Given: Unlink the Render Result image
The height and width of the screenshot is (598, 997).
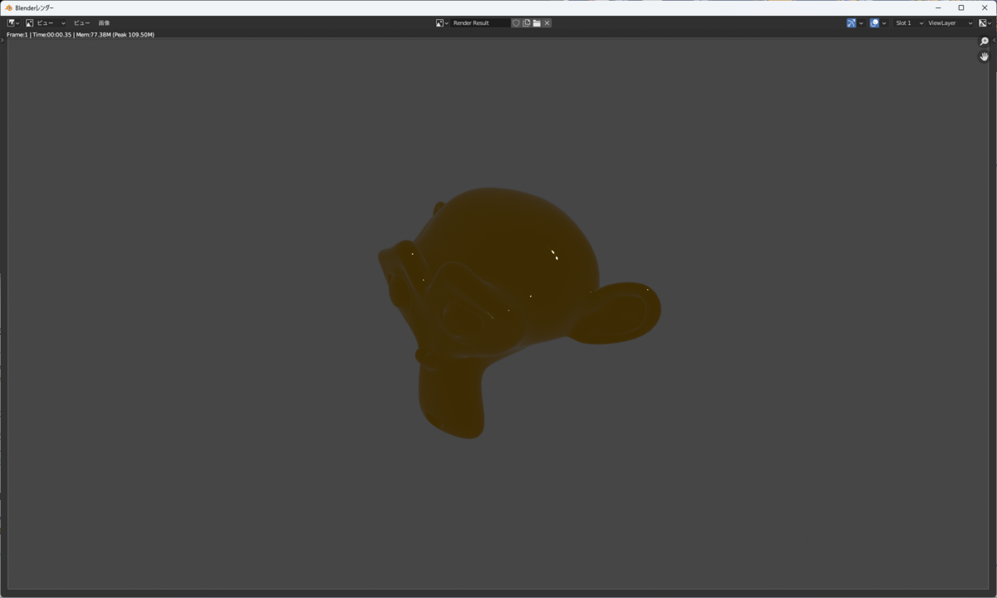Looking at the screenshot, I should click(547, 23).
